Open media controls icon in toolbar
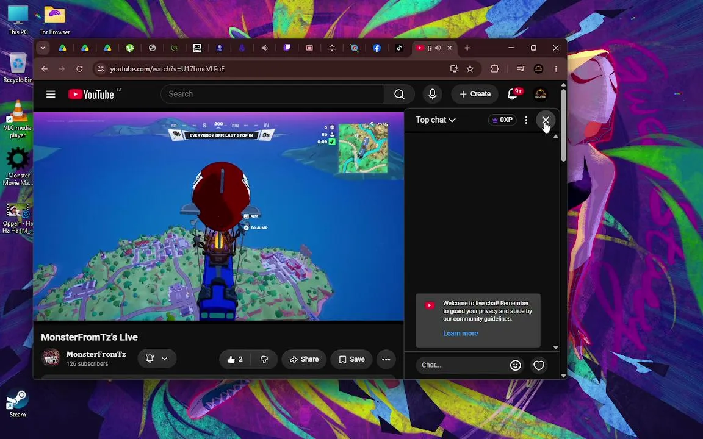This screenshot has height=439, width=703. pos(521,69)
